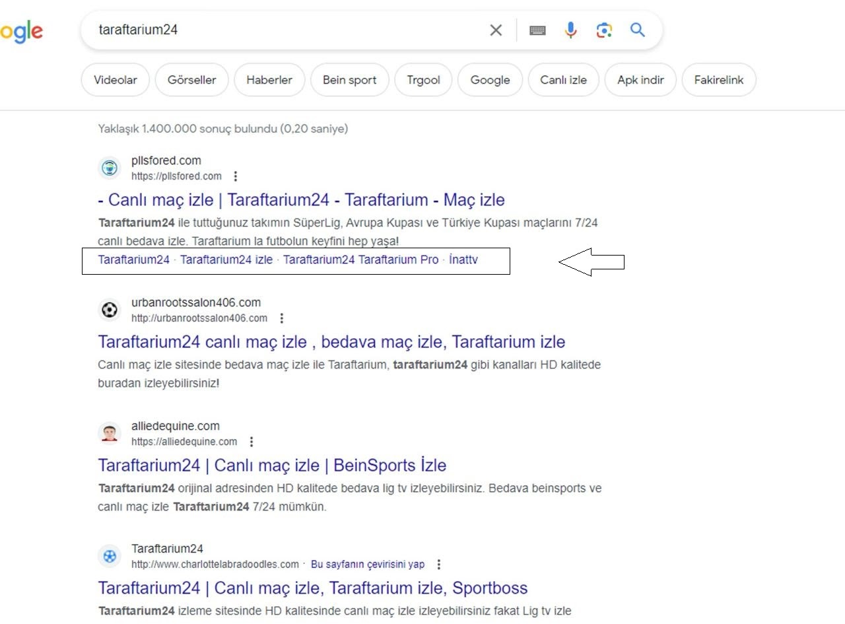
Task: Open the 'Taraftarium24 | Canlı maç izle | BeinSports İzle' result
Action: tap(272, 466)
